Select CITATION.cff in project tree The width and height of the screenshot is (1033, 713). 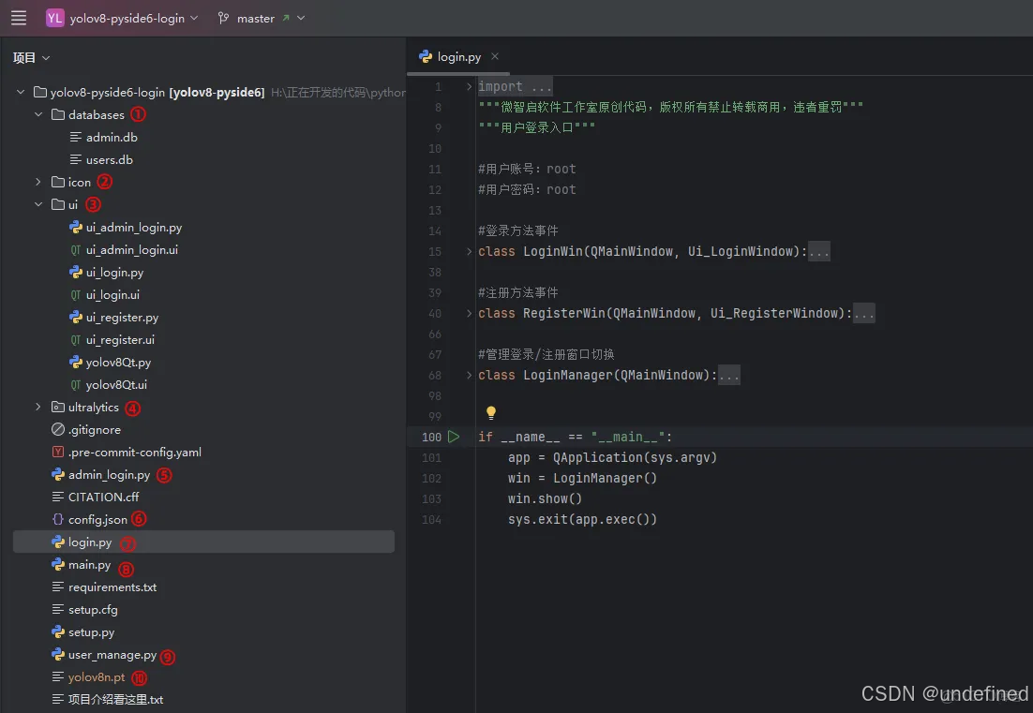103,498
